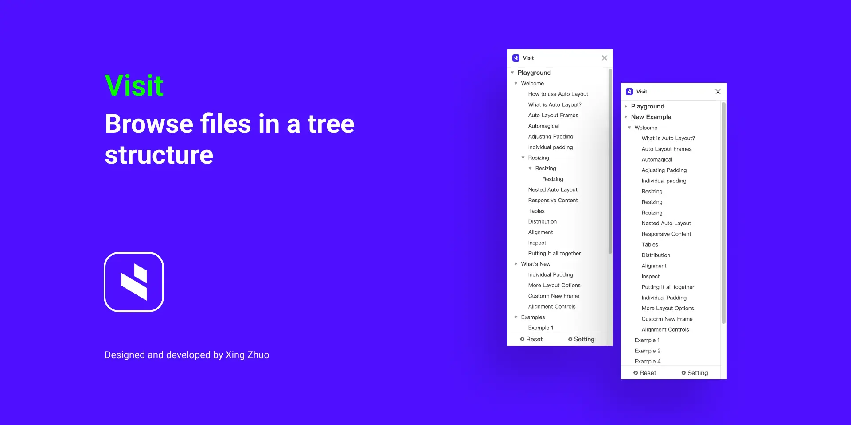
Task: Close the right Visit panel
Action: coord(718,92)
